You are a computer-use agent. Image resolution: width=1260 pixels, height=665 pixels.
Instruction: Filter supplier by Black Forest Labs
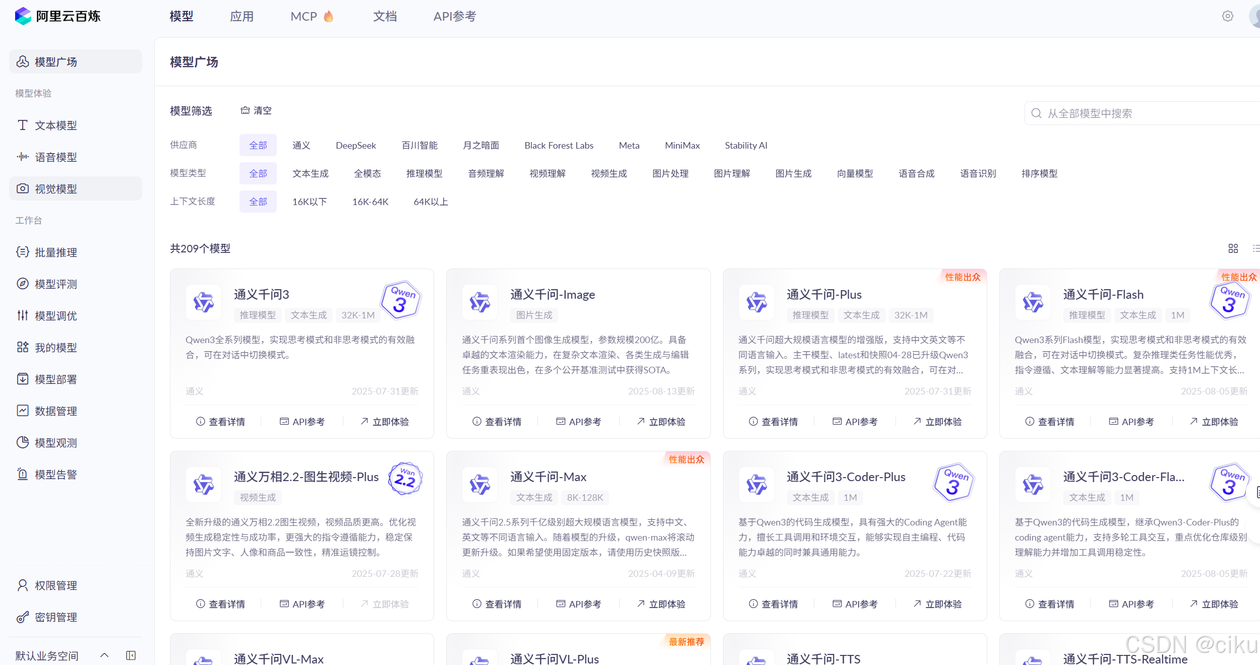559,145
